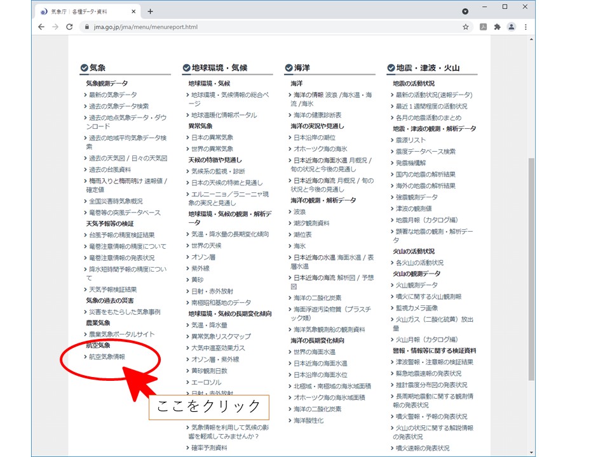This screenshot has height=457, width=610.
Task: Open 発震機構解 link
Action: click(410, 163)
